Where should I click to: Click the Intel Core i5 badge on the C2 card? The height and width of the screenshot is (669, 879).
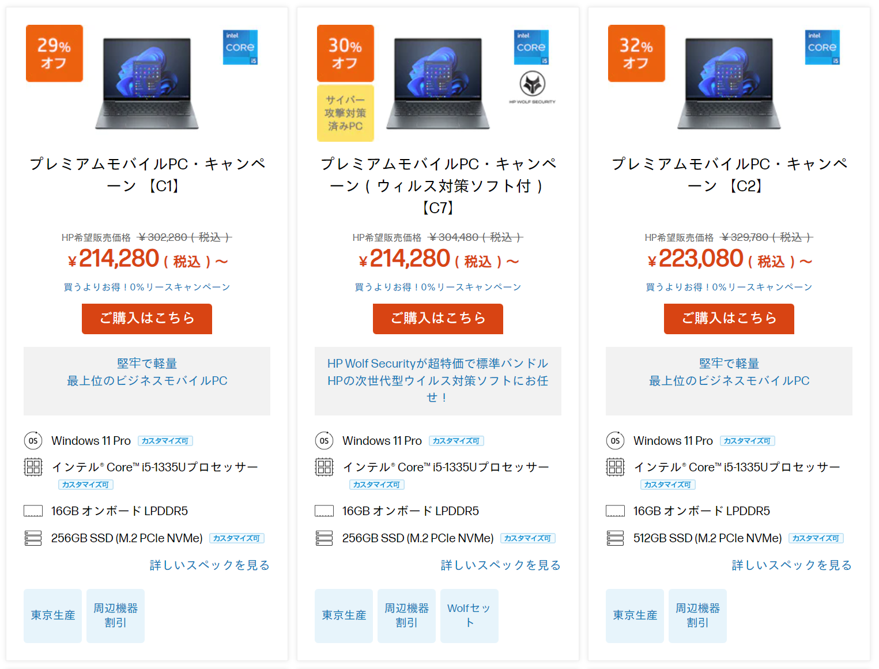click(823, 47)
